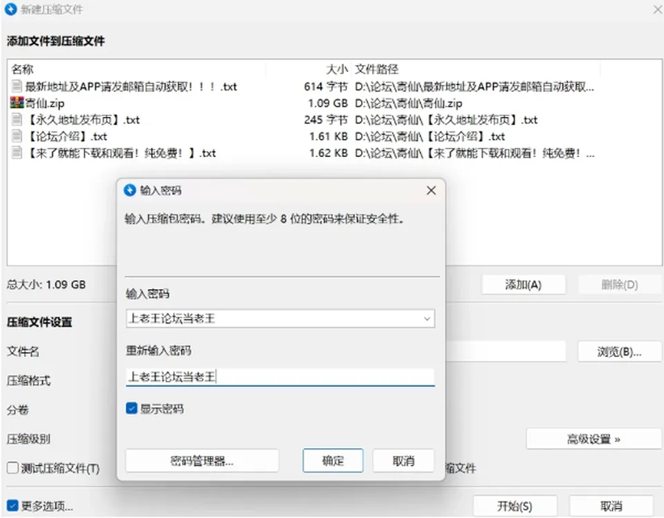Click the 245 字节 size cell
The height and width of the screenshot is (518, 664).
pos(326,120)
